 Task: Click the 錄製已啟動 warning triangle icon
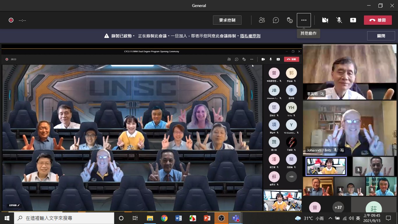[107, 36]
